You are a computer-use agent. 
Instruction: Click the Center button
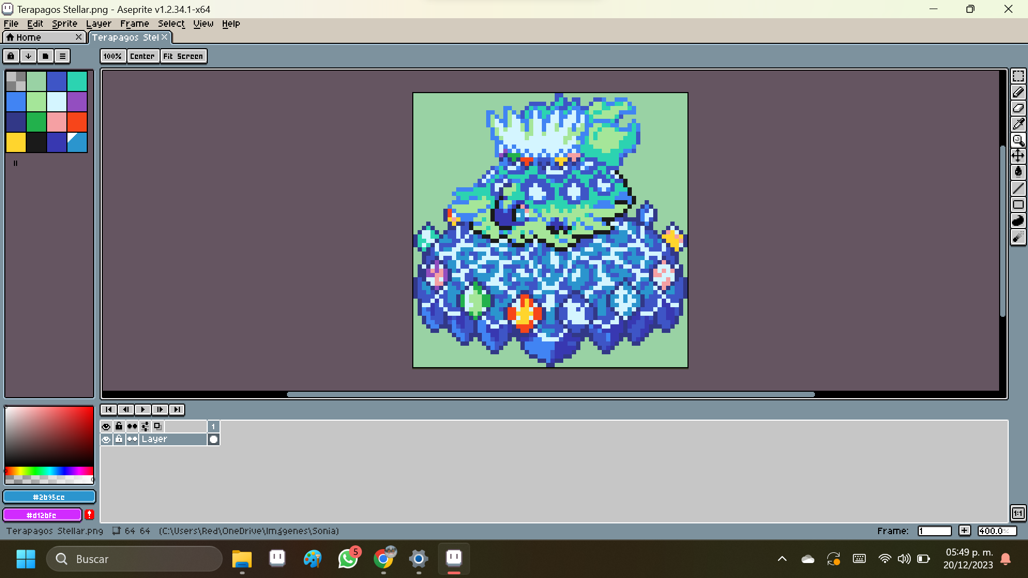click(142, 56)
